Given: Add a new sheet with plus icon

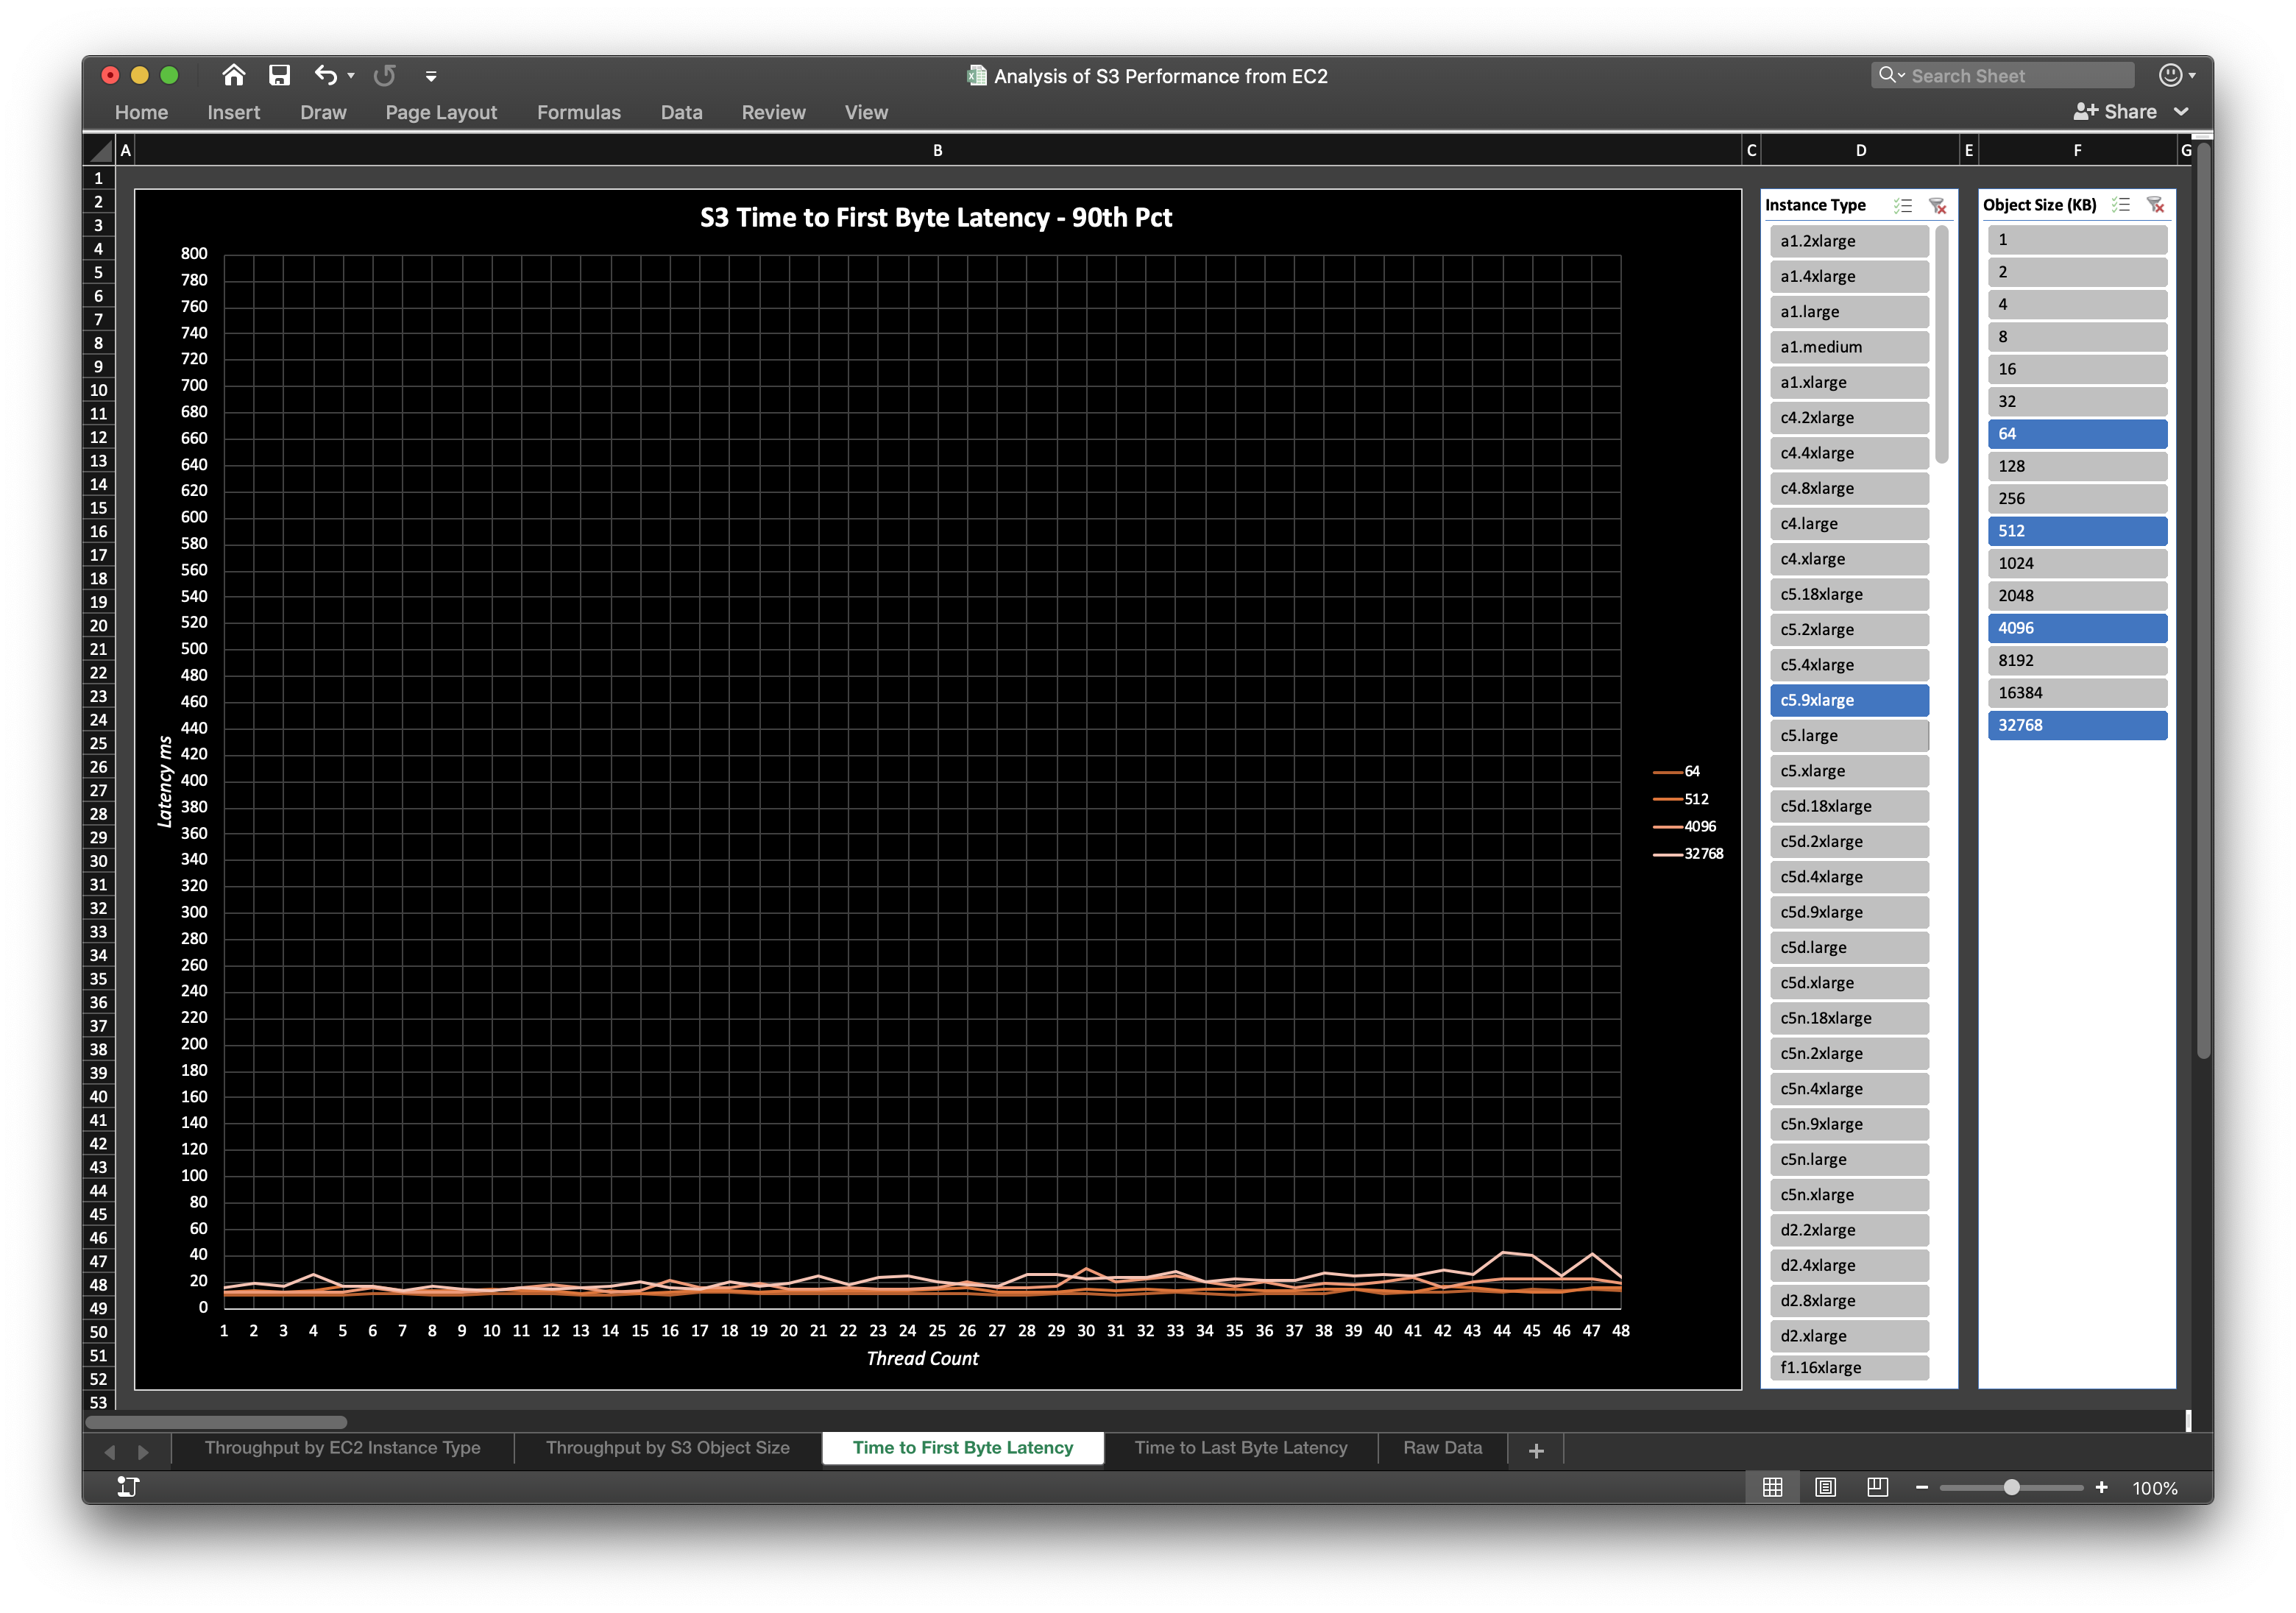Looking at the screenshot, I should pyautogui.click(x=1536, y=1450).
